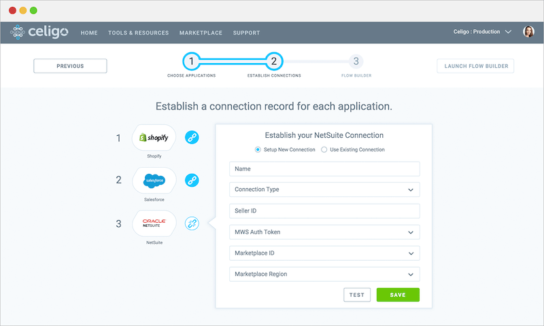Open the Marketplace menu in navbar
Viewport: 544px width, 326px height.
click(200, 33)
